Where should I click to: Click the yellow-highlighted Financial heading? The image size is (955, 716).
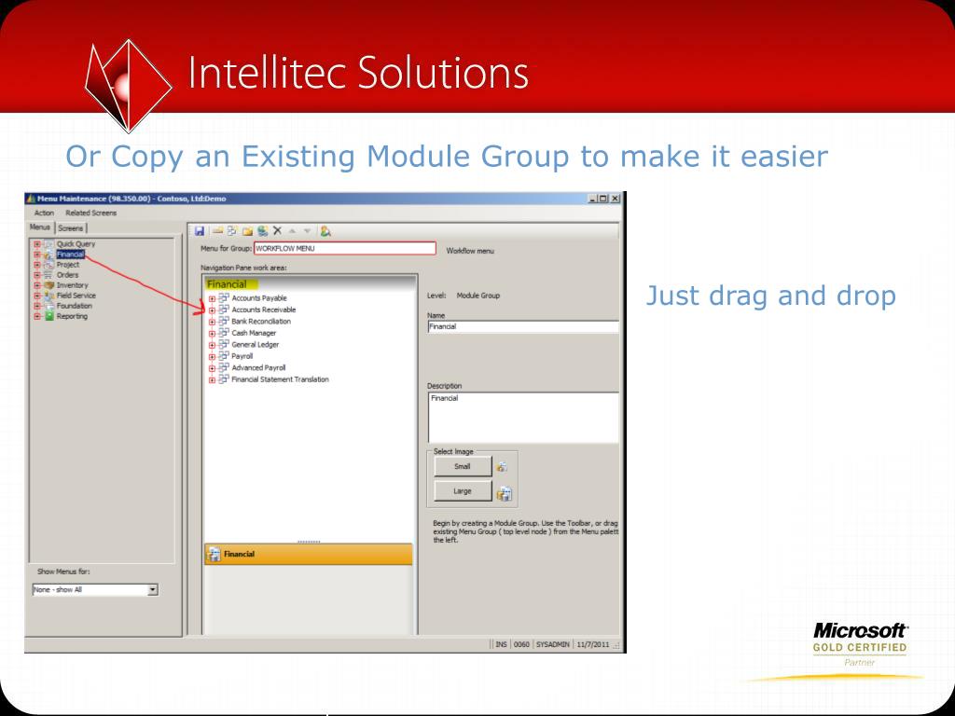click(231, 284)
